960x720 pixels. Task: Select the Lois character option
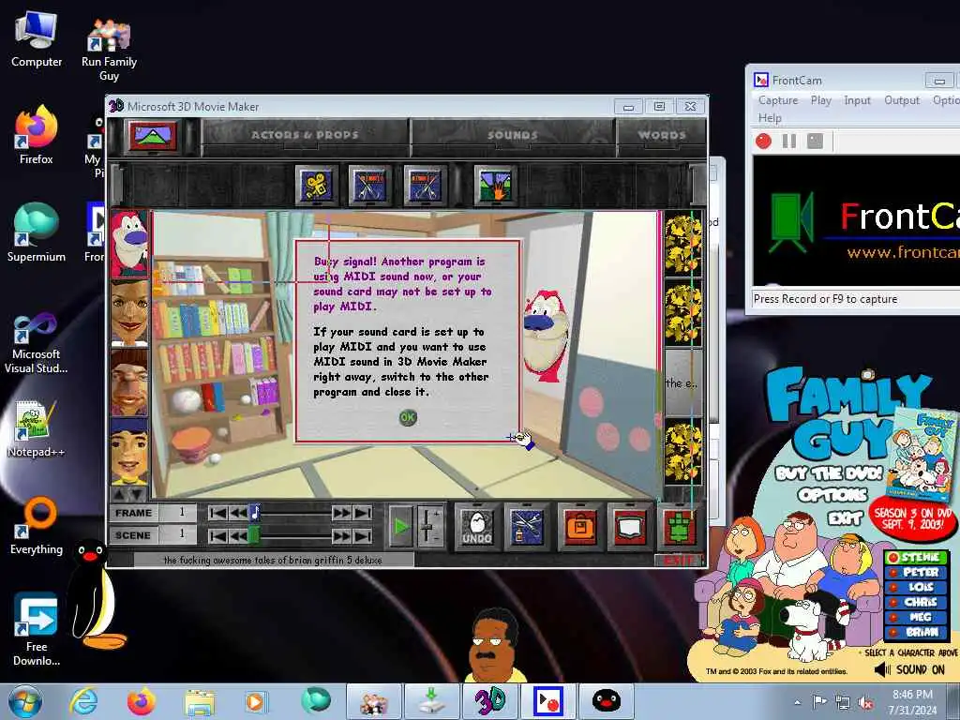(x=916, y=587)
